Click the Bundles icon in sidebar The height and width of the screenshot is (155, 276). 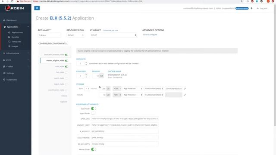9,37
